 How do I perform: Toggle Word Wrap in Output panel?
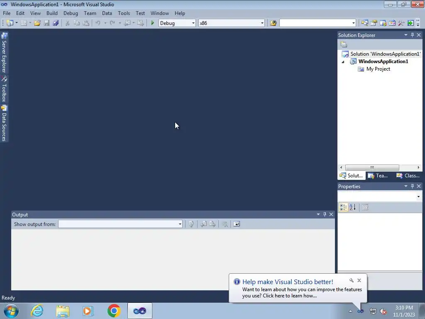(x=237, y=224)
